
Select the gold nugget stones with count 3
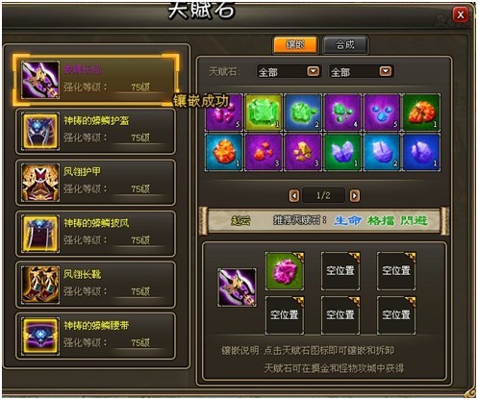[303, 152]
